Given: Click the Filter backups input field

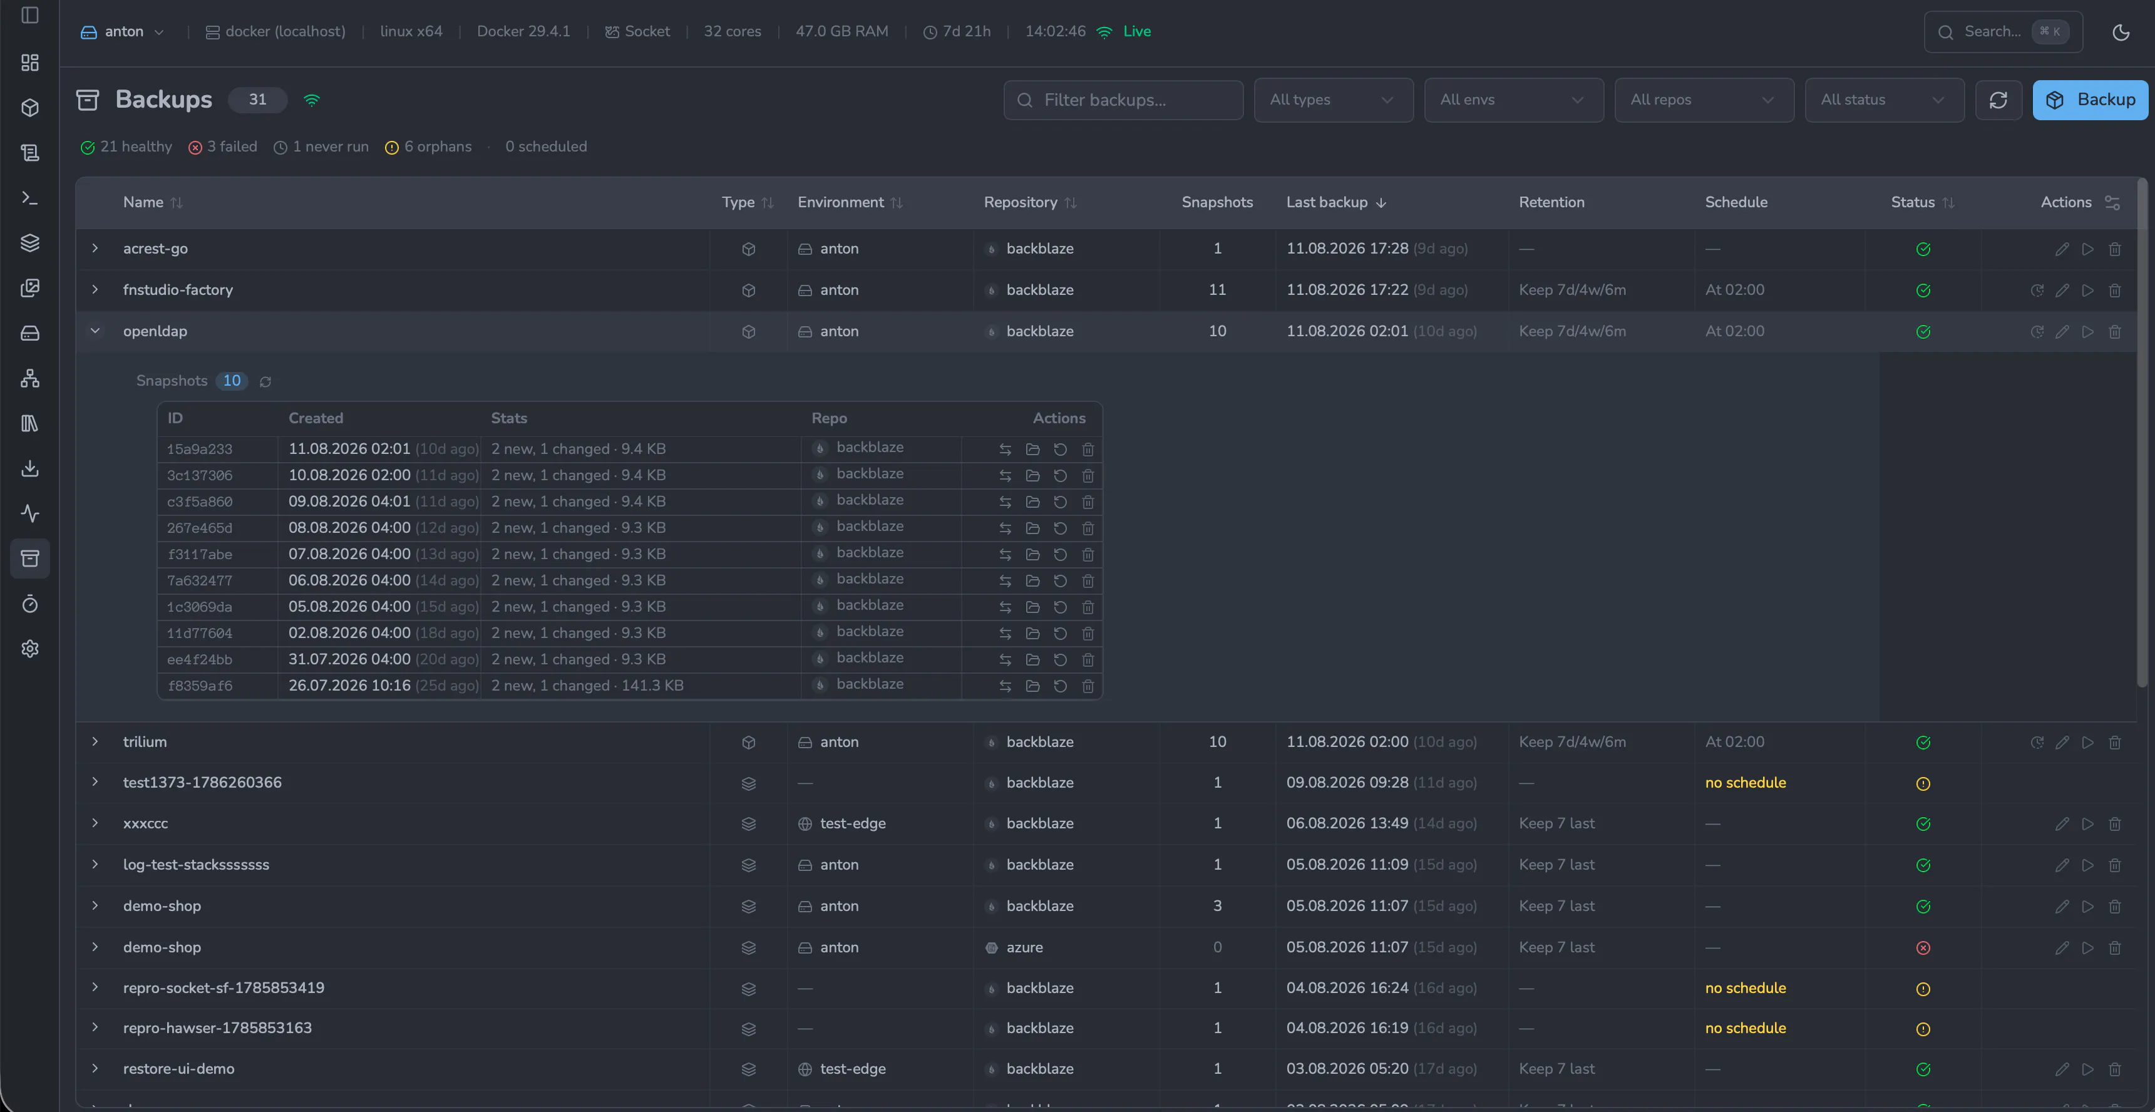Looking at the screenshot, I should click(x=1123, y=100).
